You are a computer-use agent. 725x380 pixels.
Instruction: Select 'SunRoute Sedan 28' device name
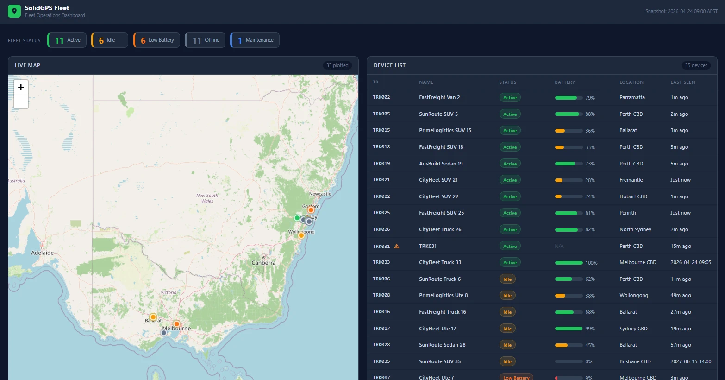[442, 345]
